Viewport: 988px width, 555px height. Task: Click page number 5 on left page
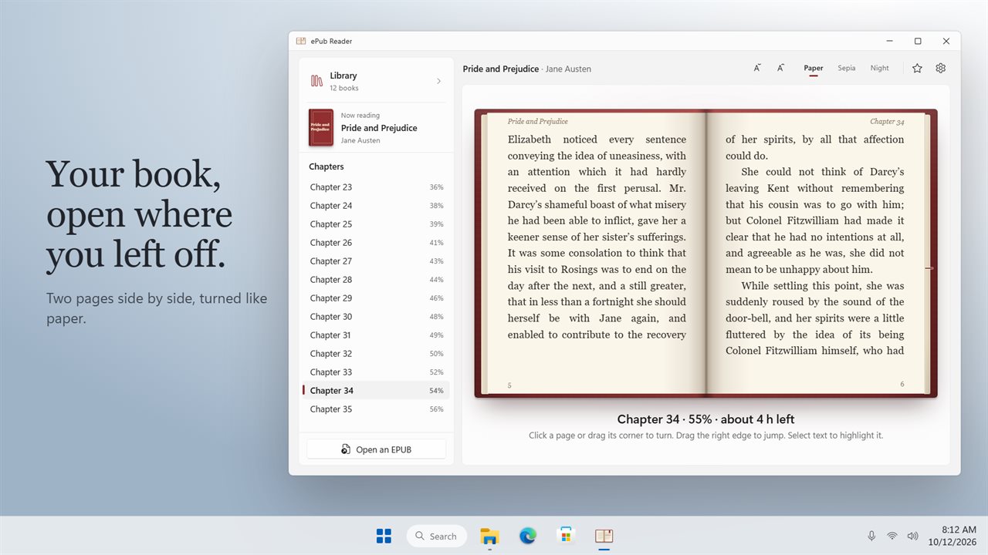(x=509, y=385)
